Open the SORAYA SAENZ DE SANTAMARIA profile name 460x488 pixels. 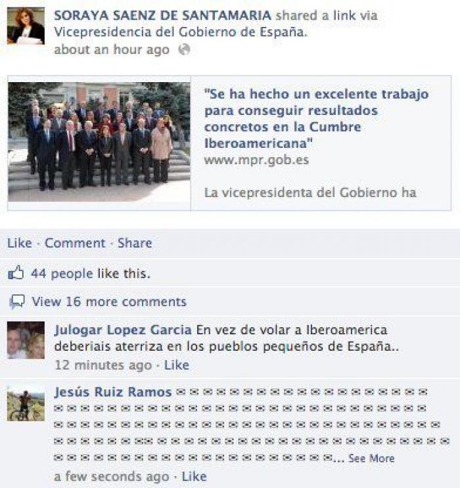tap(162, 16)
